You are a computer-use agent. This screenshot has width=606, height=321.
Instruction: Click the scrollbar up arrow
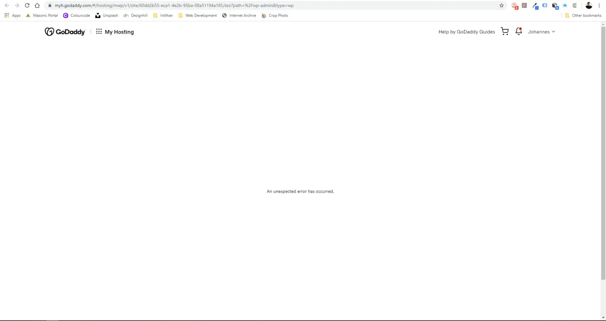603,24
